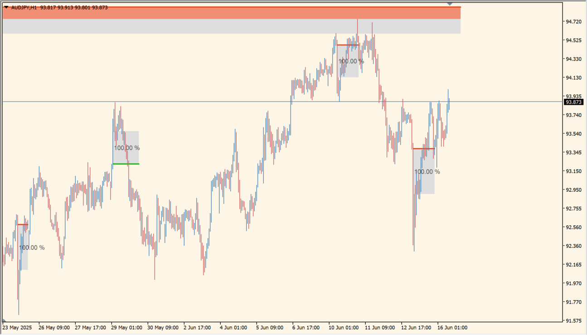Viewport: 587px width, 335px height.
Task: Select the orange supply zone rectangle at top
Action: tap(231, 13)
